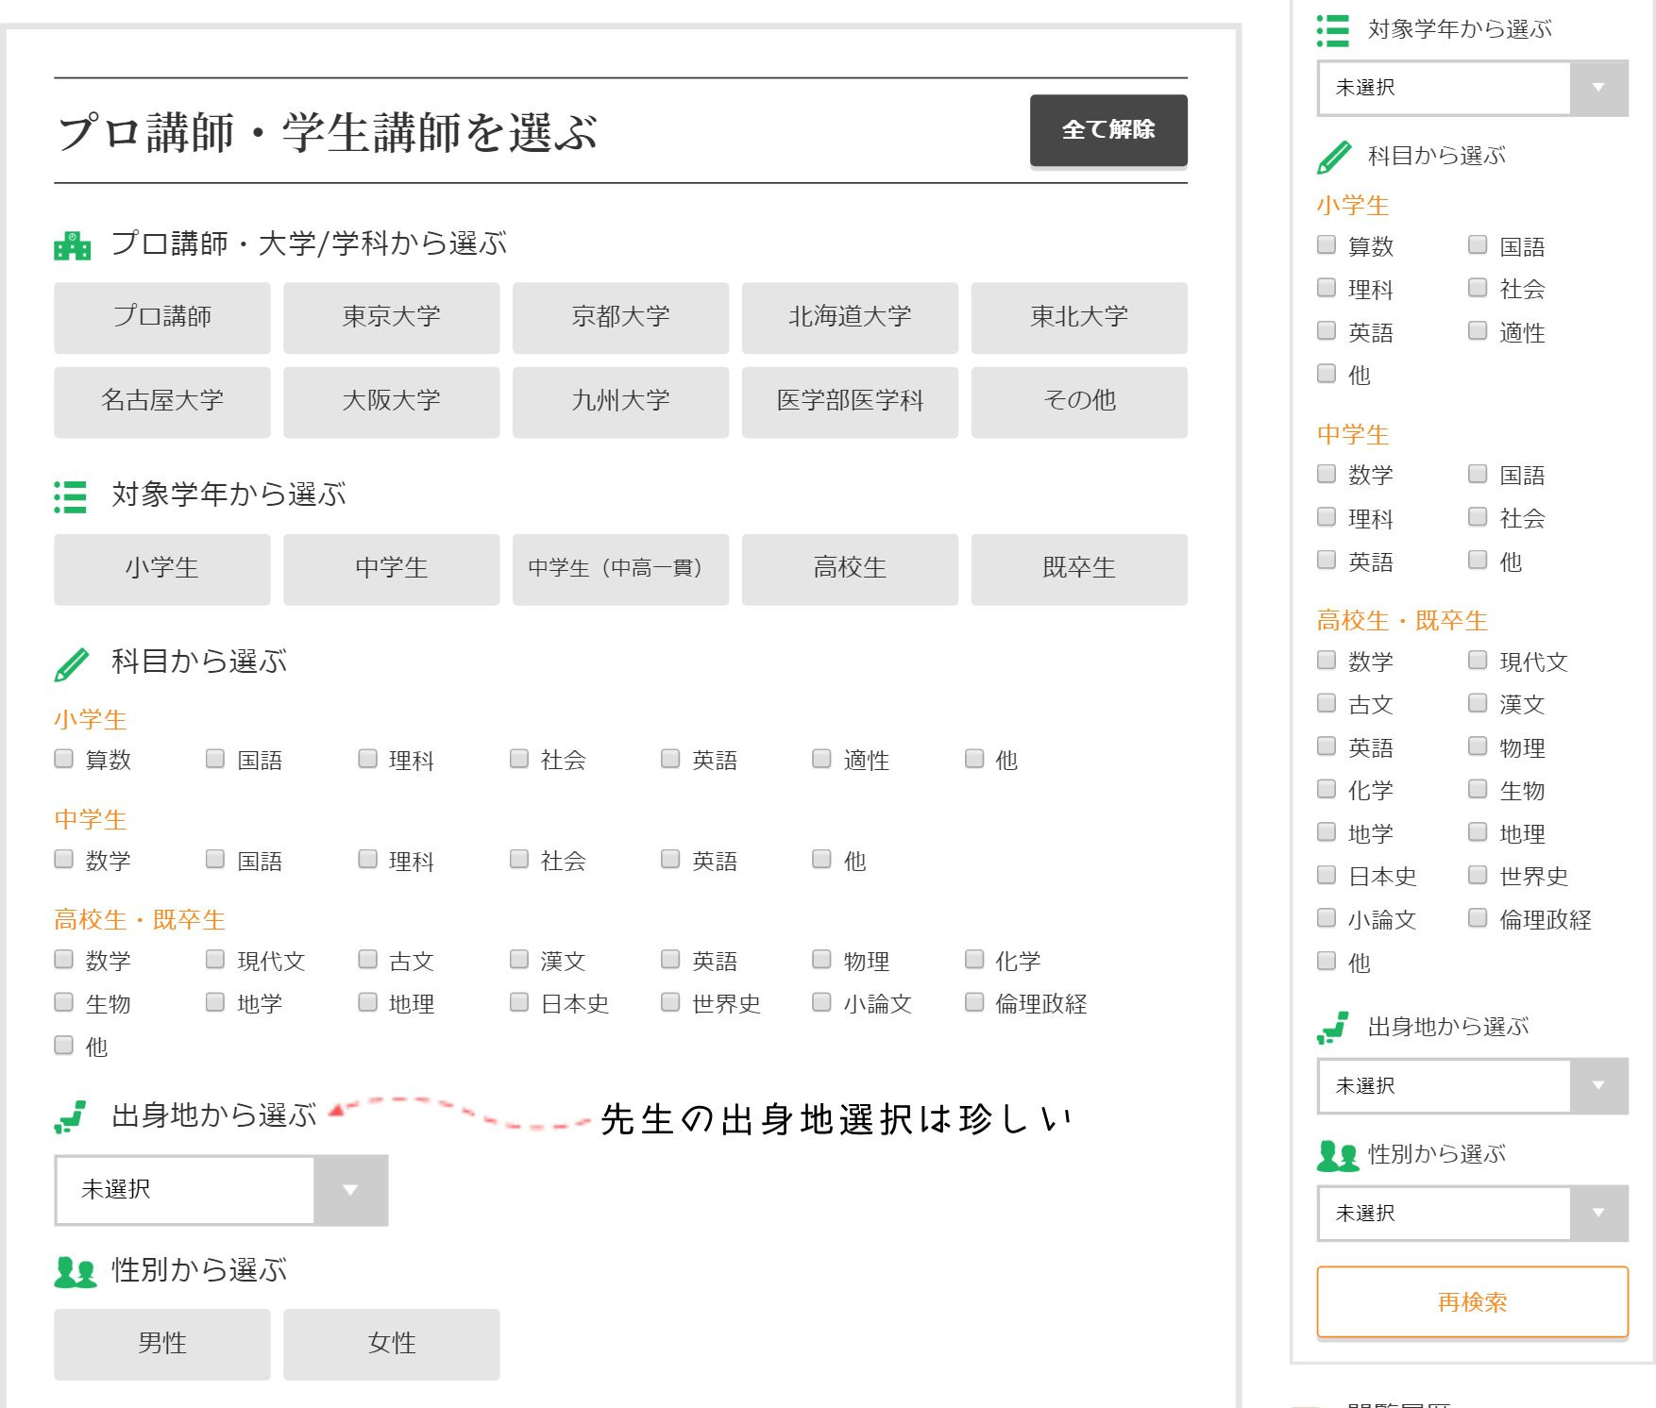This screenshot has width=1656, height=1408.
Task: Tick sidebar 物理 checkbox
Action: pyautogui.click(x=1478, y=746)
